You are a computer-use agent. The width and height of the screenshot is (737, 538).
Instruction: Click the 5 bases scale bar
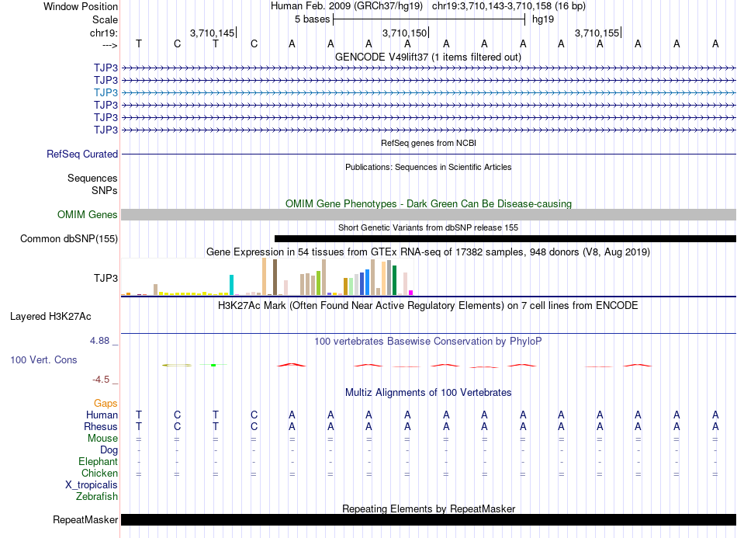point(429,19)
